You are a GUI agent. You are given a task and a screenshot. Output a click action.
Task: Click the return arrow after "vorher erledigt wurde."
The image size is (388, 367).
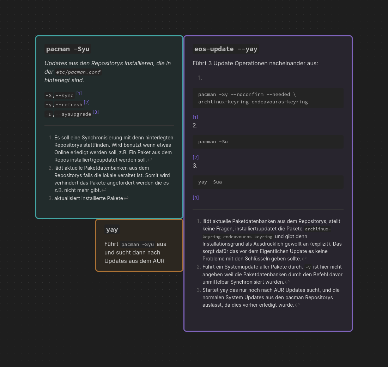[297, 305]
